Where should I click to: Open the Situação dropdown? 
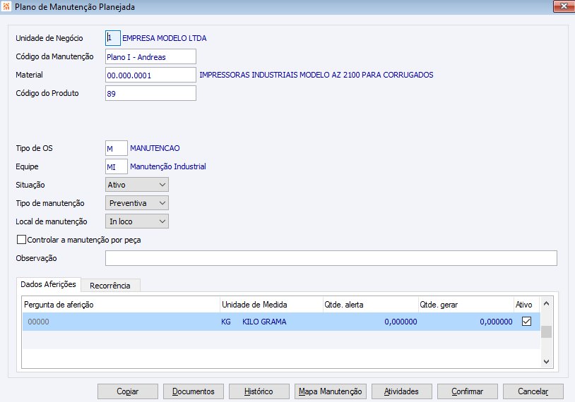pyautogui.click(x=137, y=185)
